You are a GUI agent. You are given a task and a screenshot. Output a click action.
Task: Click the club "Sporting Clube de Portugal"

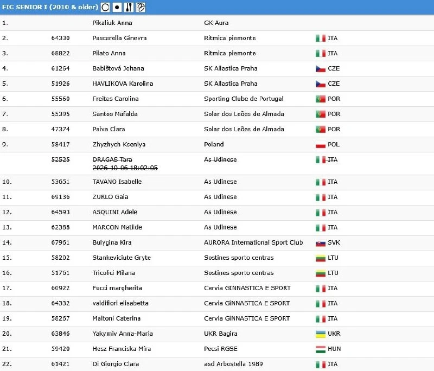coord(244,99)
